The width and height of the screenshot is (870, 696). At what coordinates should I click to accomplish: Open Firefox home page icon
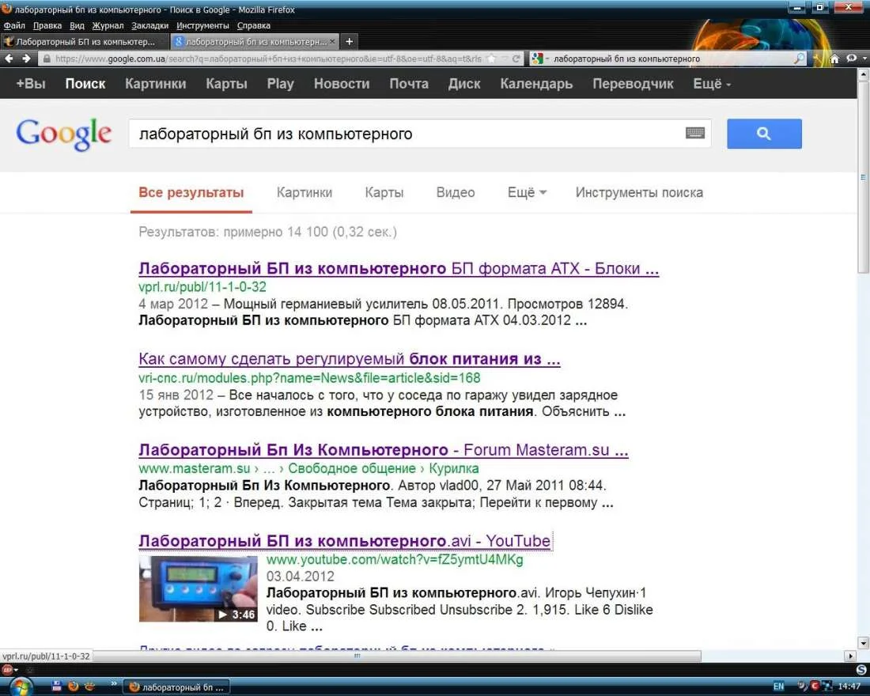tap(834, 59)
